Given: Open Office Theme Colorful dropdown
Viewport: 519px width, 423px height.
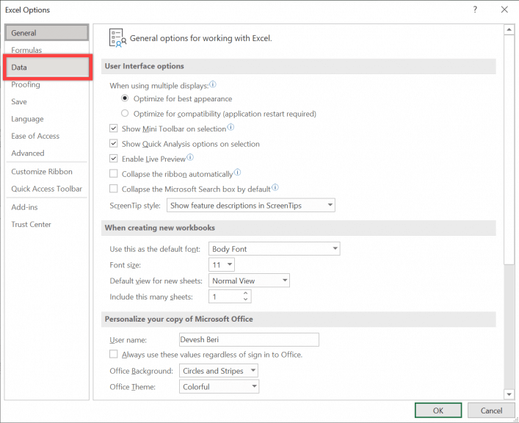Looking at the screenshot, I should coord(219,386).
